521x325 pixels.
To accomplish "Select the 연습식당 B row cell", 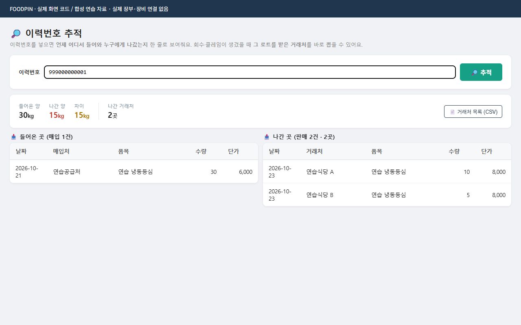I will [320, 195].
